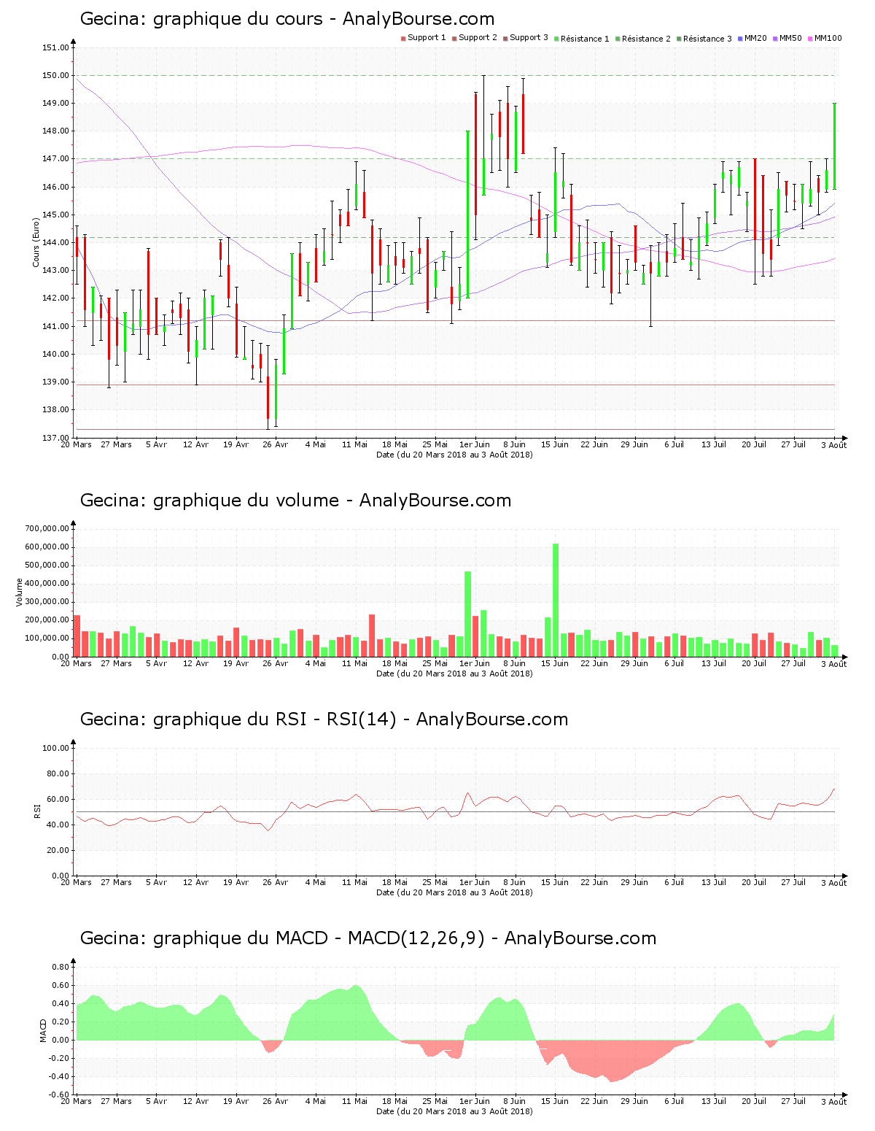Screen dimensions: 875x1131
Task: Select the Support 3 legend label
Action: (x=529, y=38)
